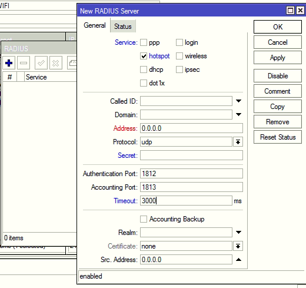Click the RADIUS window title bar
Image resolution: width=306 pixels, height=288 pixels.
pyautogui.click(x=39, y=48)
